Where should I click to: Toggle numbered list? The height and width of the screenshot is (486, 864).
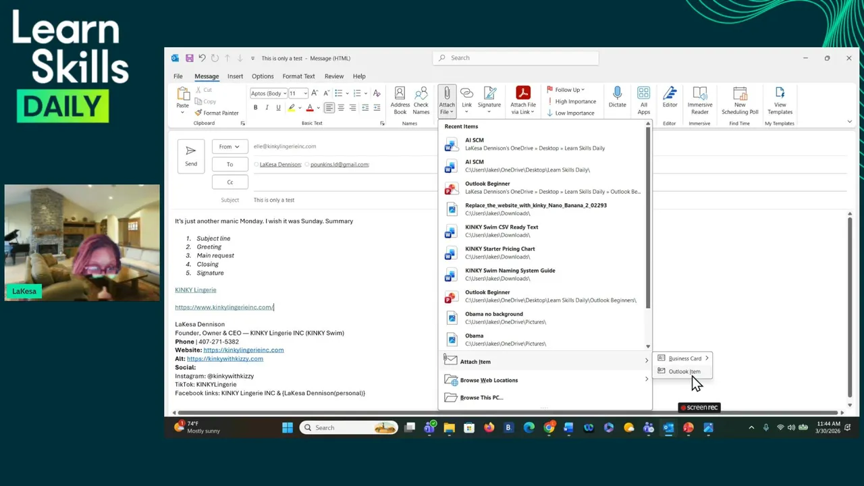pos(358,93)
